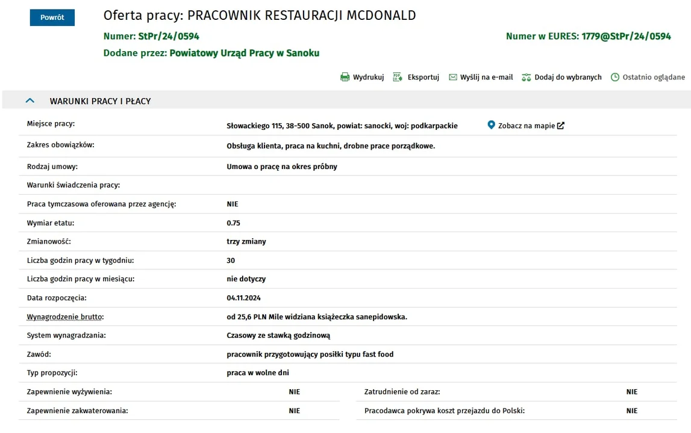Open the Ostatnio oglądane list
Screen dimensions: 691x433
654,77
